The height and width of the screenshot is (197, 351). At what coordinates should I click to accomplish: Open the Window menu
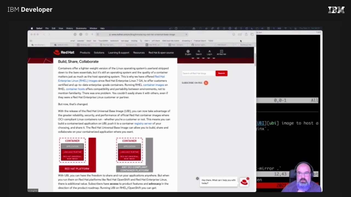[93, 28]
